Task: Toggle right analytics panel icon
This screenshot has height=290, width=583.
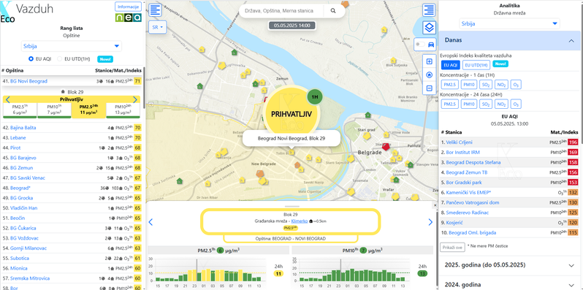Action: 429,10
